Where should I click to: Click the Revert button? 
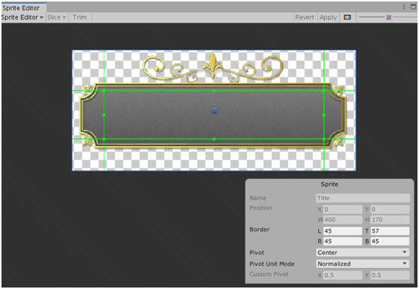[305, 17]
